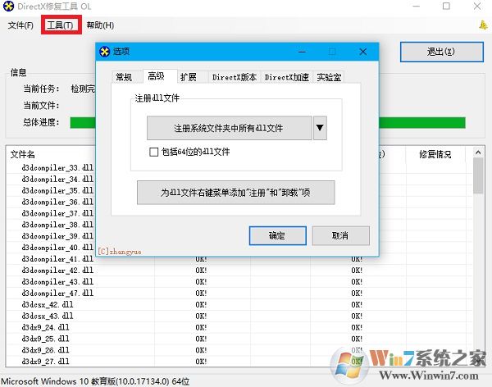
Task: Select row d3dcompiler_40.dll
Action: coord(57,248)
